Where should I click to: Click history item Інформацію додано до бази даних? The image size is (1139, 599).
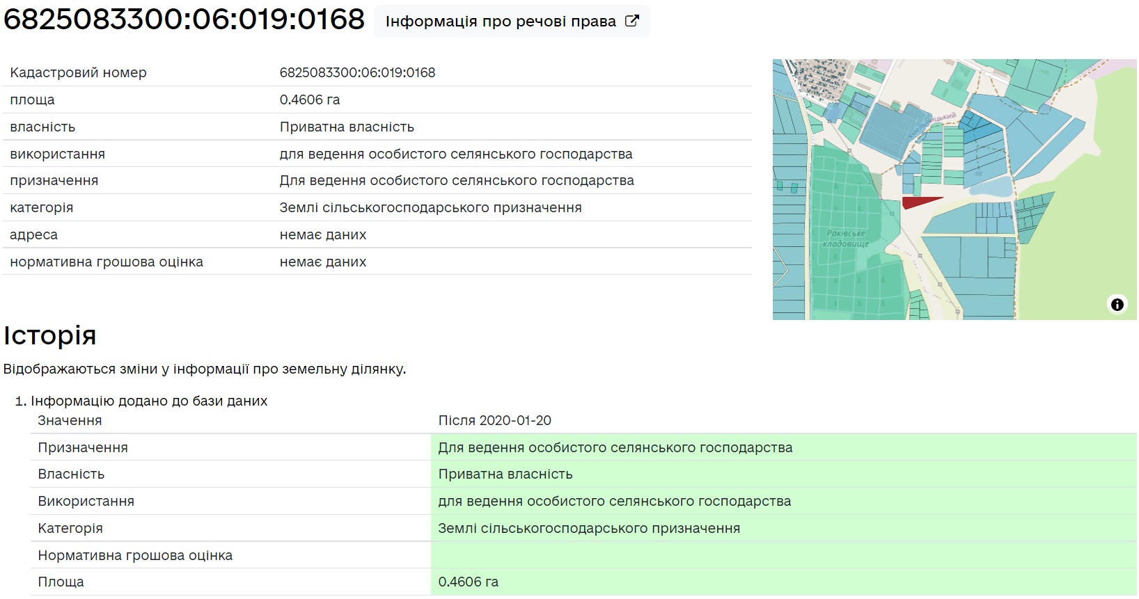[149, 401]
